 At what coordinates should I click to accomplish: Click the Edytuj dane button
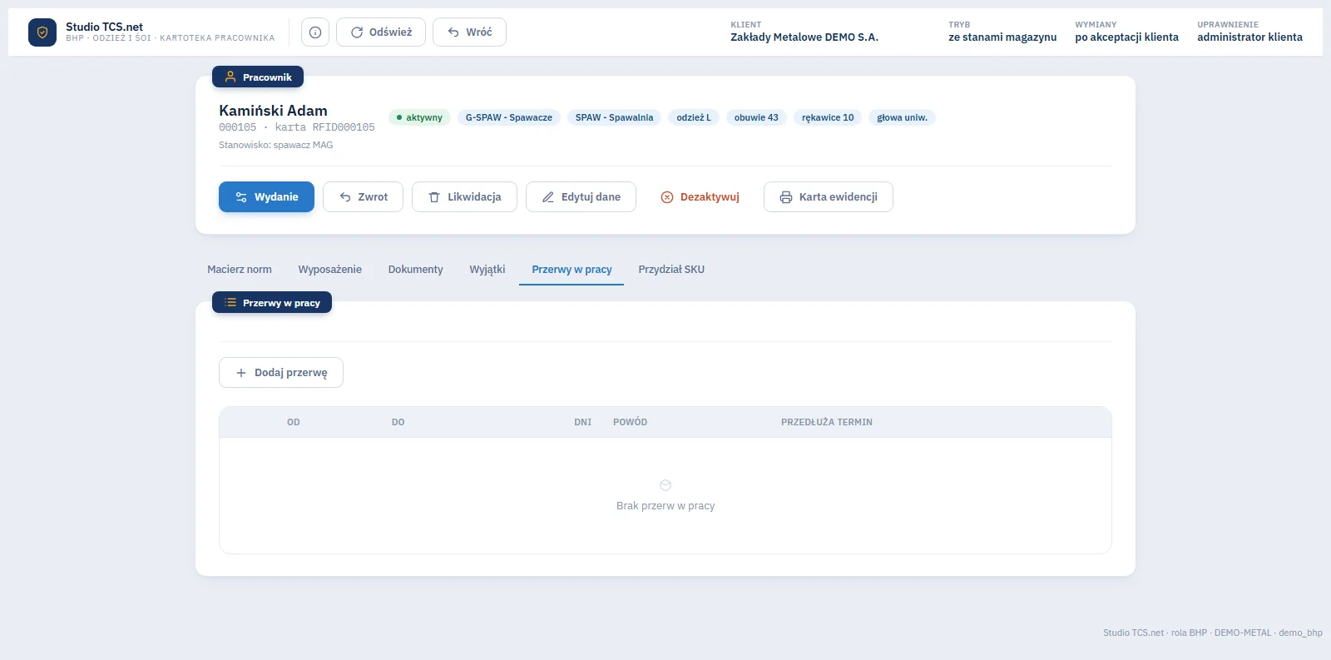click(581, 197)
